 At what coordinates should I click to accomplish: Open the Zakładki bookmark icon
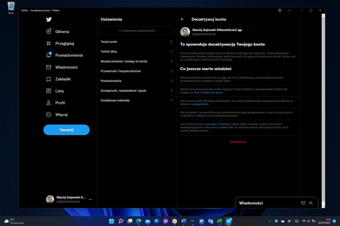[49, 79]
